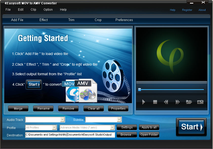Click Add File to load a video
Screen dimensions: 213x149
click(17, 20)
